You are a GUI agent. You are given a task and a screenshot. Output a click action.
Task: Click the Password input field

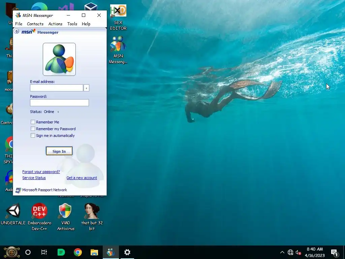point(59,103)
